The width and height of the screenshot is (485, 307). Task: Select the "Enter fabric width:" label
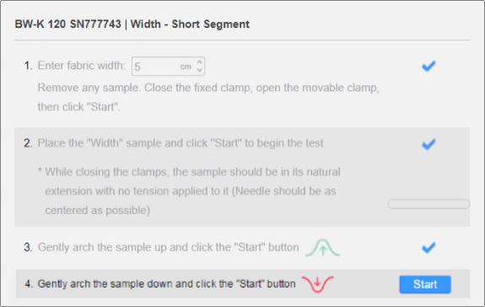(82, 66)
